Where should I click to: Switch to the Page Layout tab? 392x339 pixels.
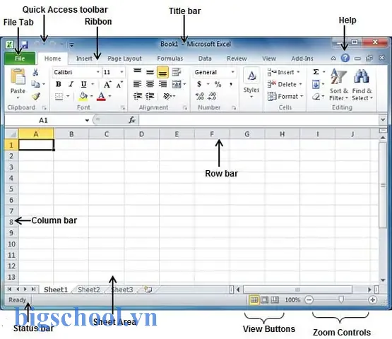124,59
